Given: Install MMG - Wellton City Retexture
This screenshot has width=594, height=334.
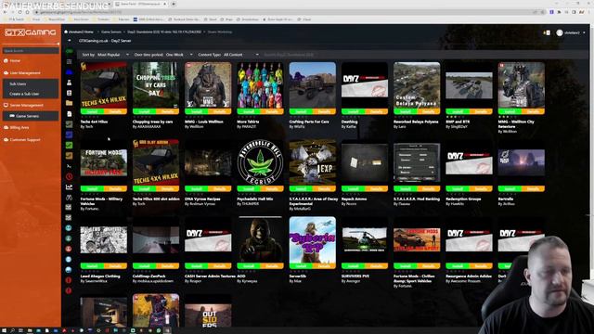Looking at the screenshot, I should pos(510,111).
